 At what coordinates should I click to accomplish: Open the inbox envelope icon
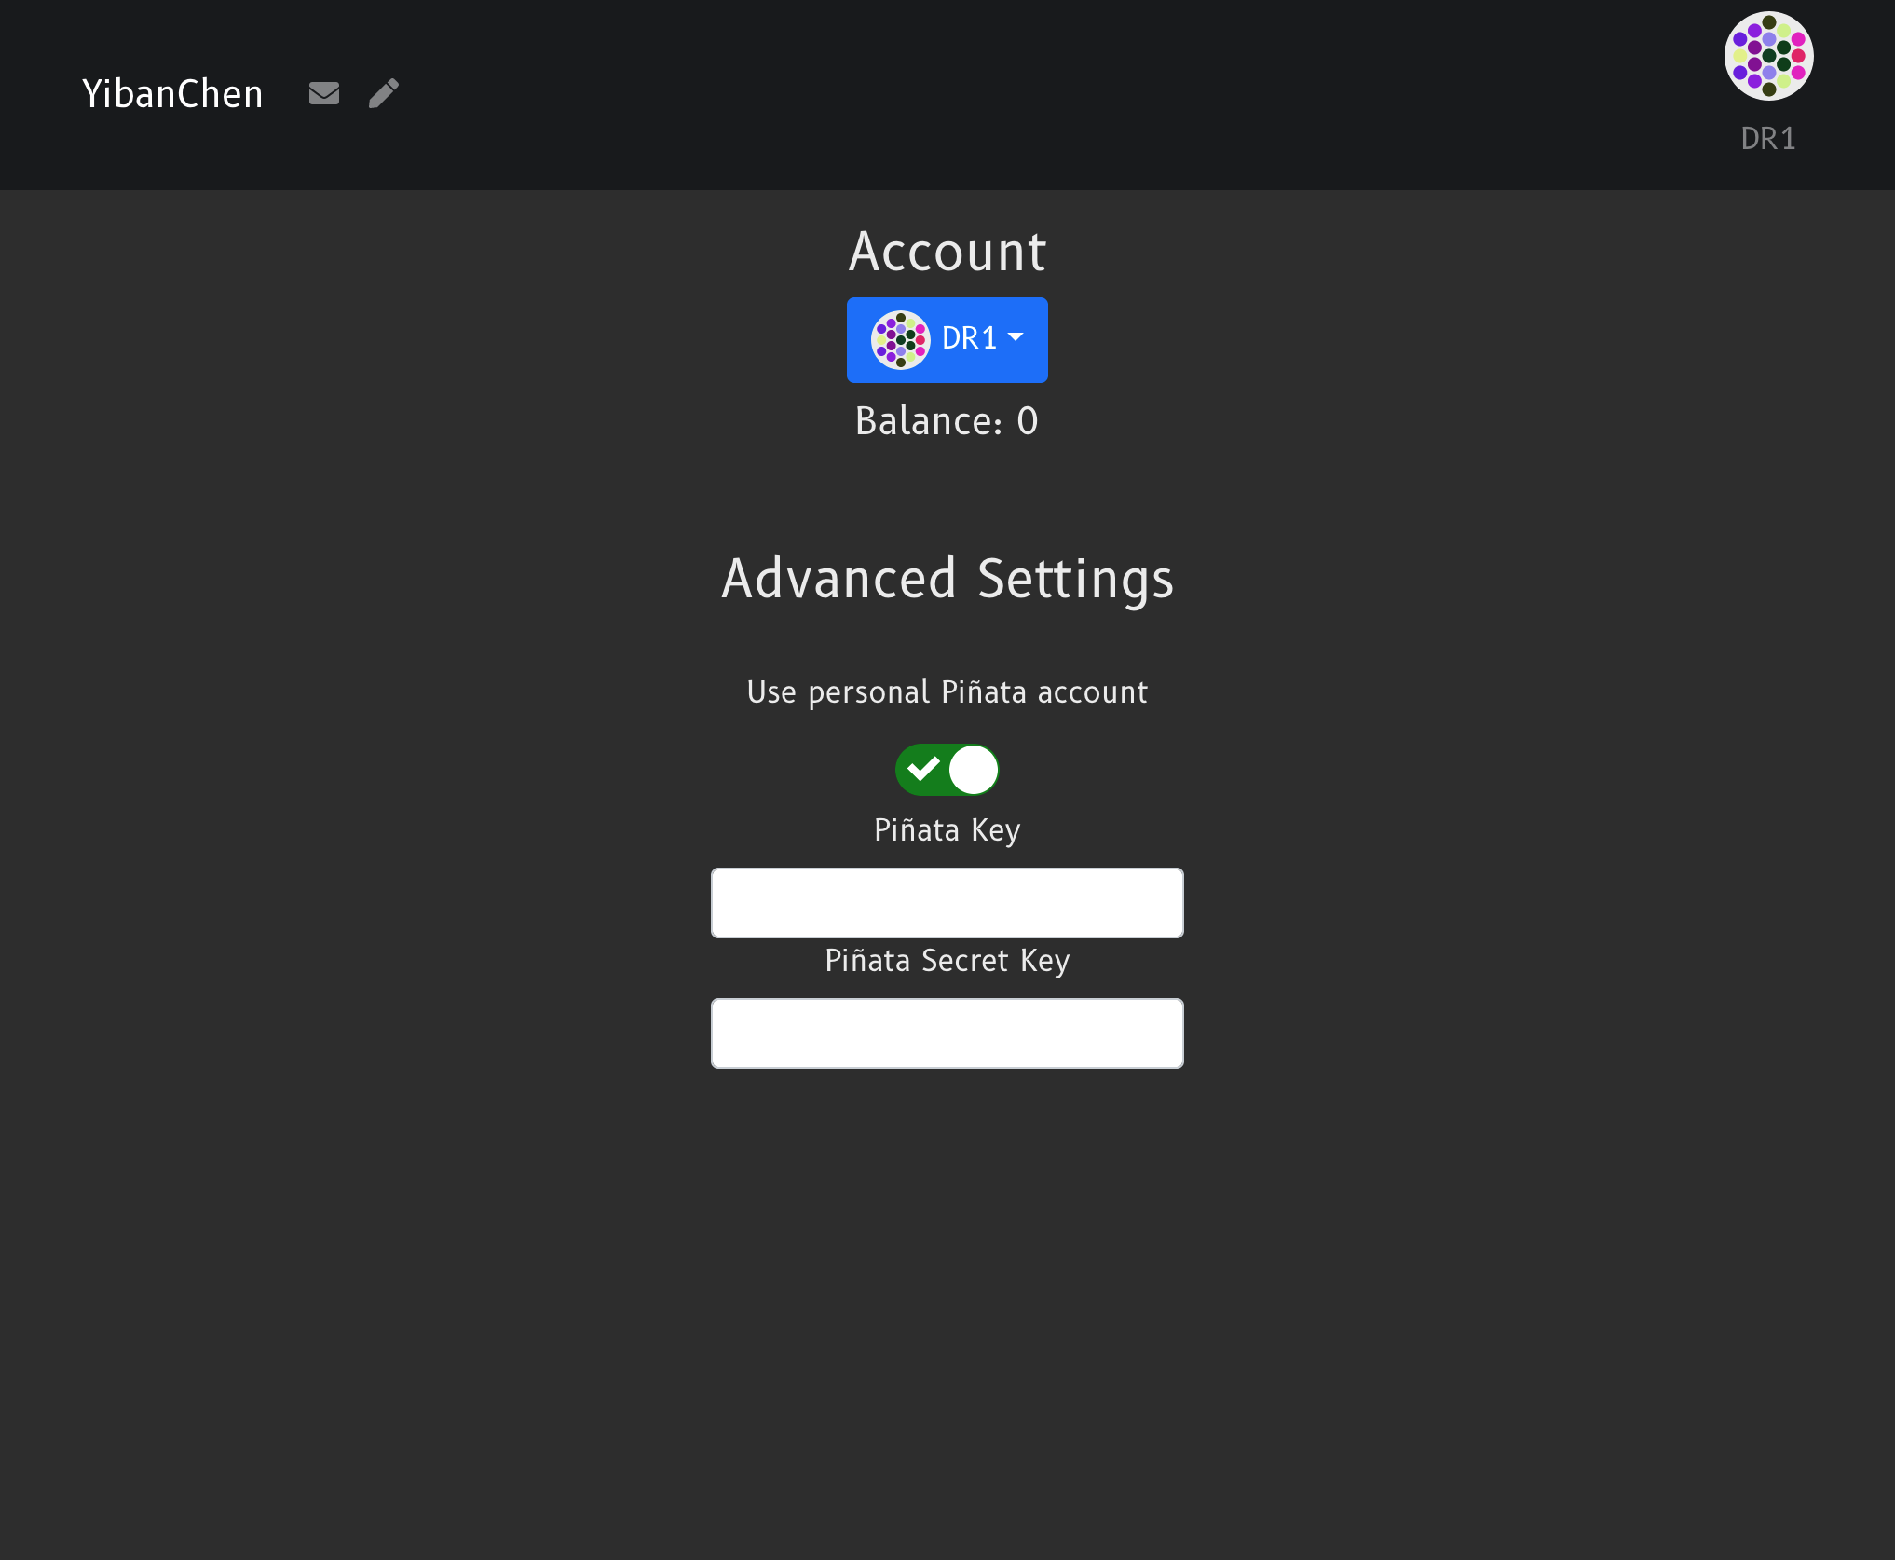[x=323, y=93]
